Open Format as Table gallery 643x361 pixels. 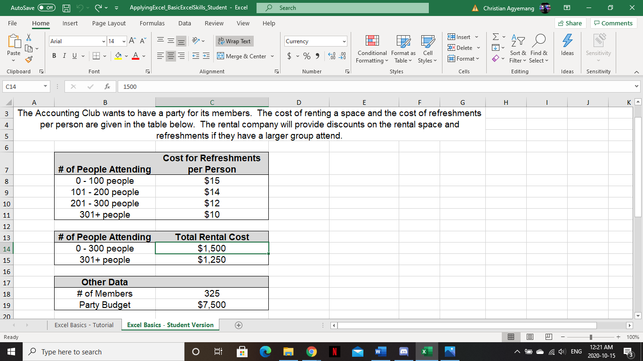click(x=403, y=49)
